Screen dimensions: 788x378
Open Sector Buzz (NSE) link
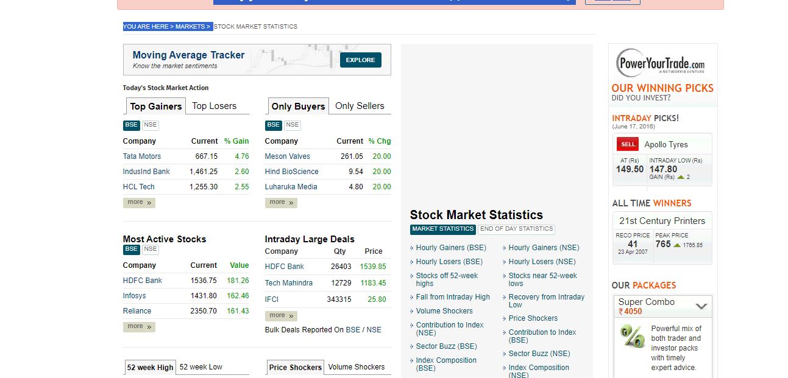click(539, 354)
